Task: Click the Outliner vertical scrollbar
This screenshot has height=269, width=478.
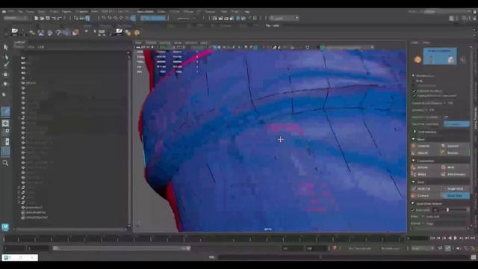Action: [x=128, y=139]
